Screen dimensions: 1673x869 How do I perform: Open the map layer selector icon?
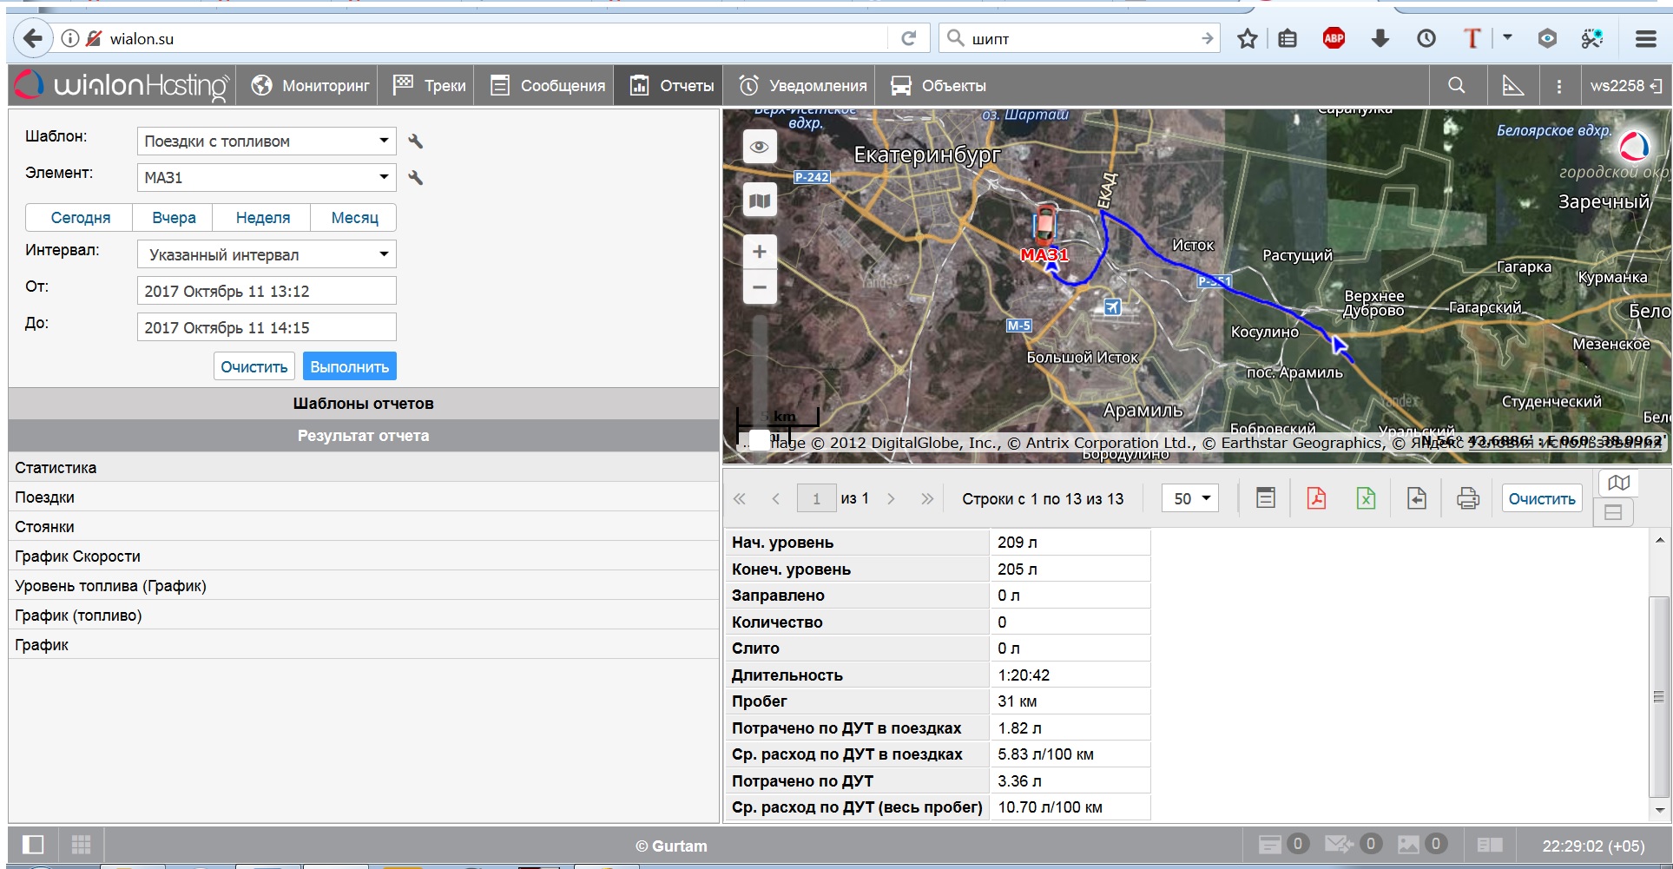point(760,201)
